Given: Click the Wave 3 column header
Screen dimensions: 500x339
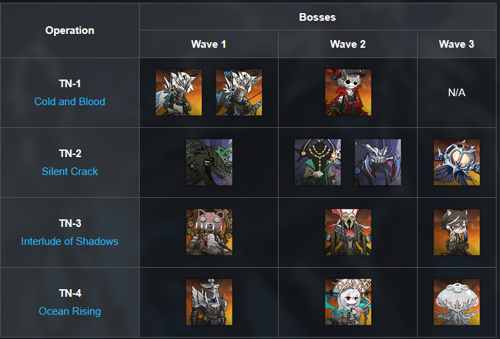Looking at the screenshot, I should click(x=456, y=44).
